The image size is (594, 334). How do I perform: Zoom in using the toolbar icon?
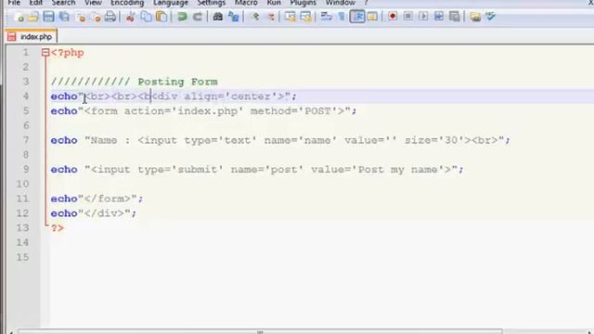coord(255,17)
